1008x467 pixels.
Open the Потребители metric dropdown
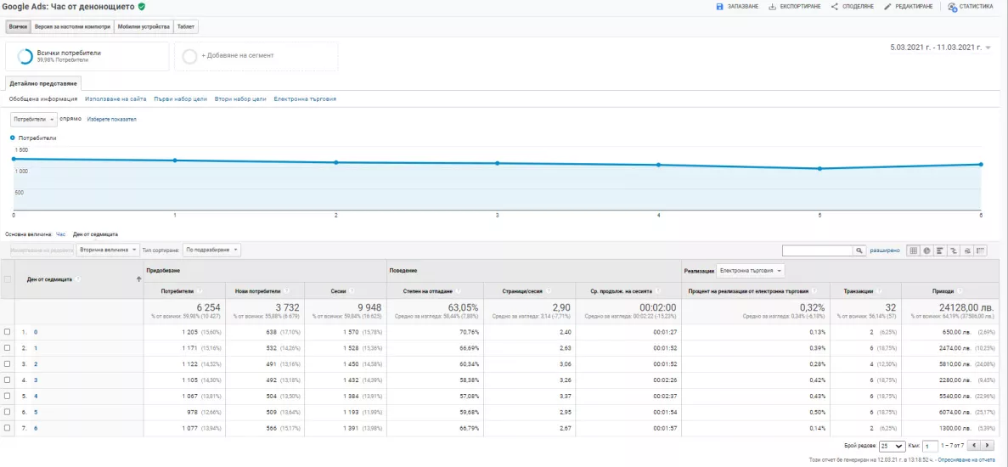(x=33, y=120)
